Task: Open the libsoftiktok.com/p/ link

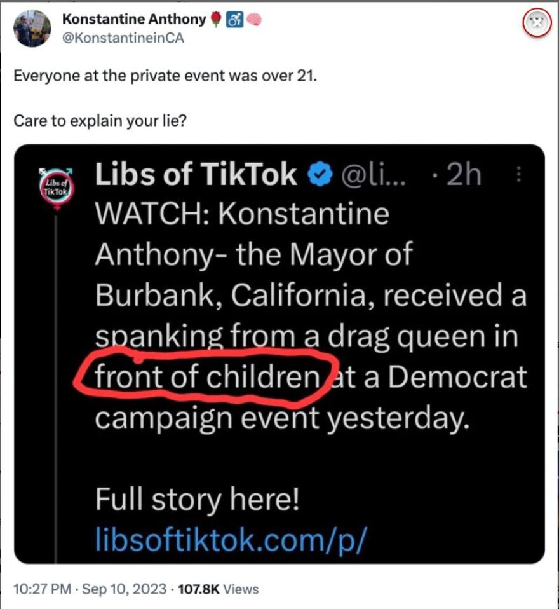Action: coord(231,538)
